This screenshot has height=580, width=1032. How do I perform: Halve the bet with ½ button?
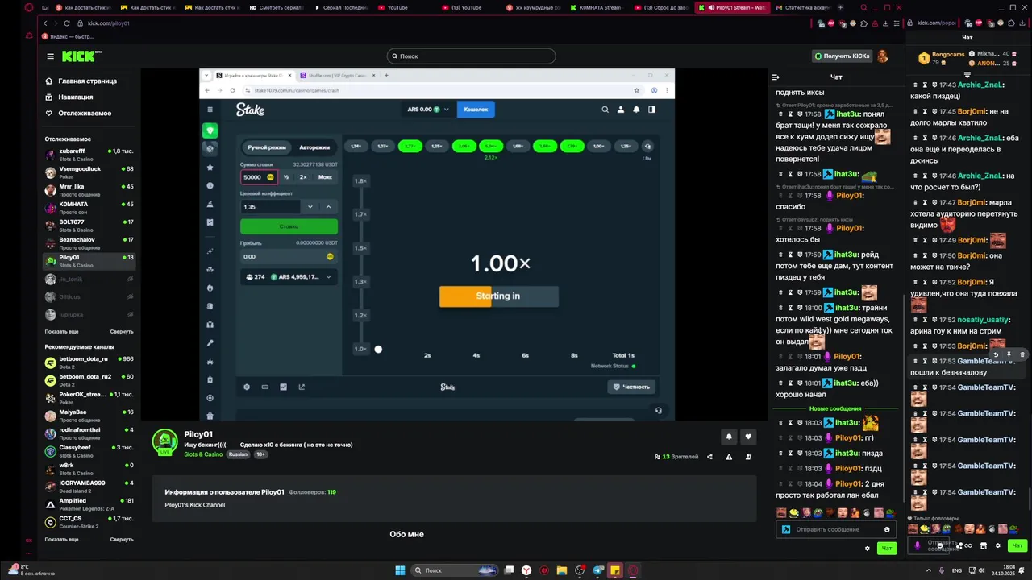point(285,177)
